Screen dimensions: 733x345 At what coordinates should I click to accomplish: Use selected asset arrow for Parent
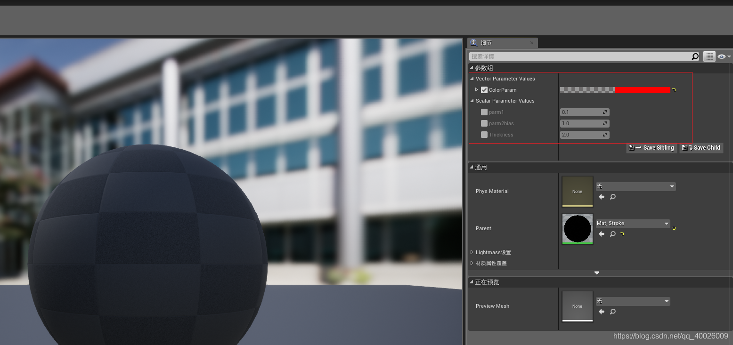pyautogui.click(x=602, y=234)
